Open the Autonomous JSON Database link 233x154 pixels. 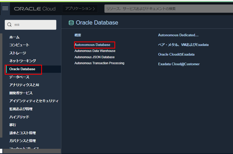(94, 57)
